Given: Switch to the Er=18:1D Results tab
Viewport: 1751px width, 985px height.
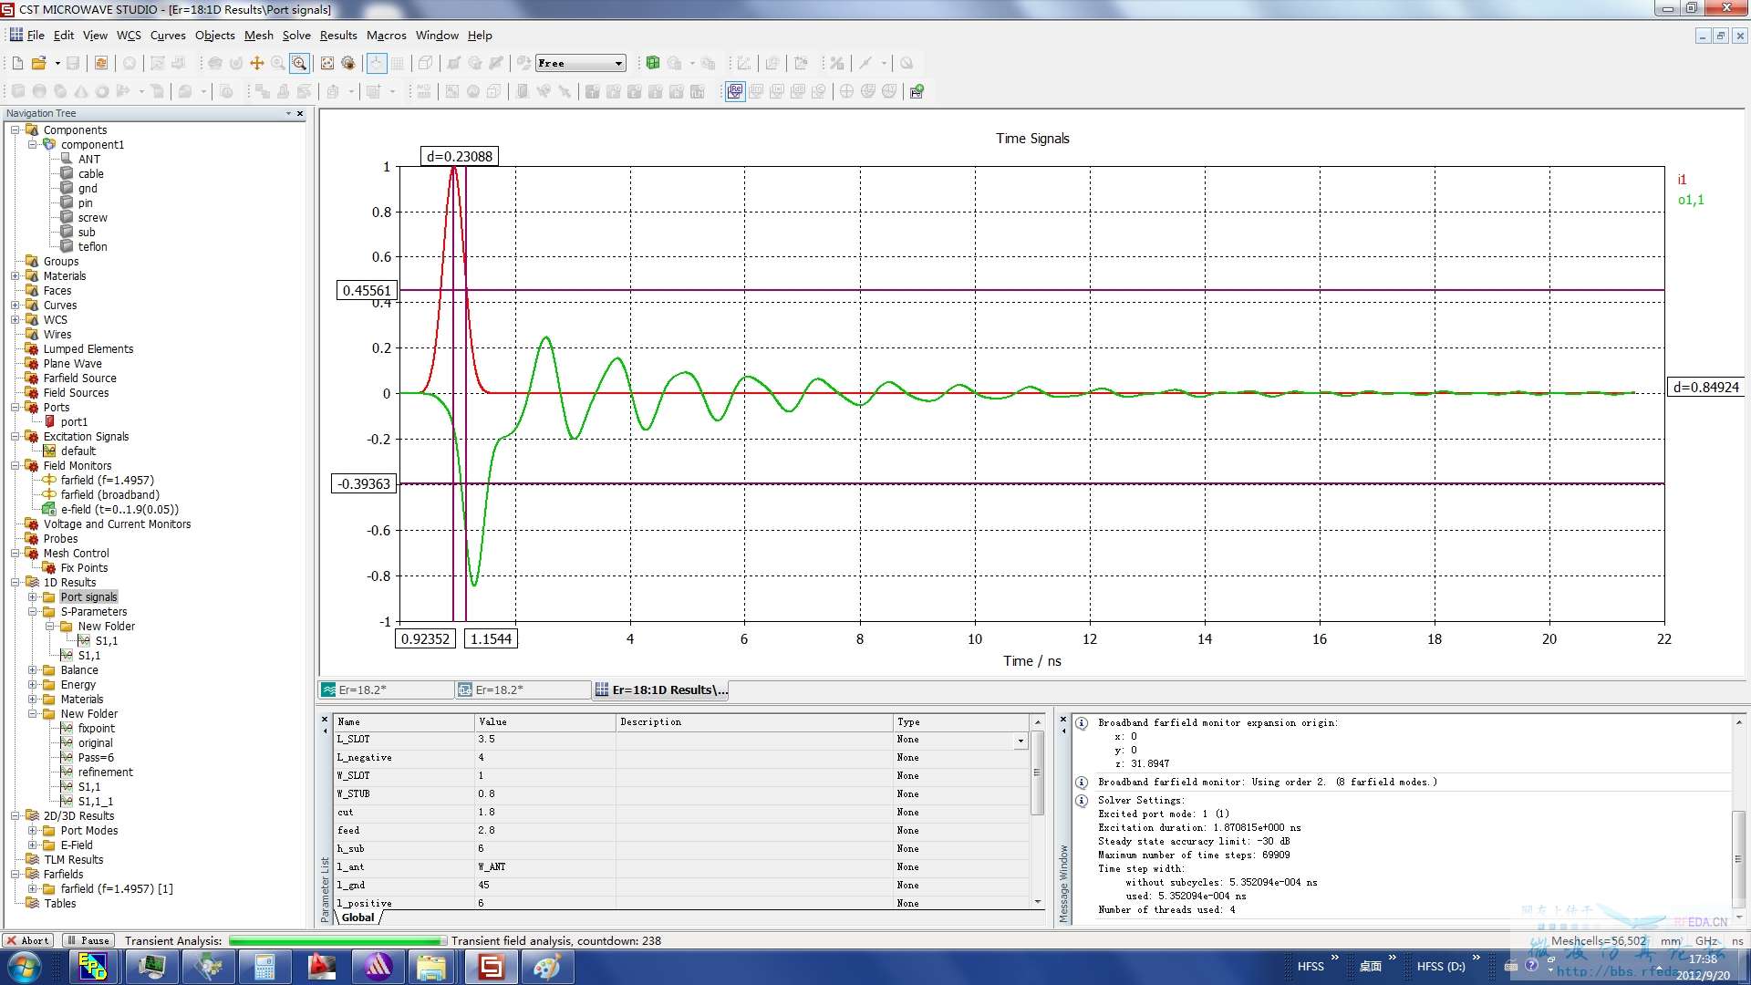Looking at the screenshot, I should pos(661,690).
